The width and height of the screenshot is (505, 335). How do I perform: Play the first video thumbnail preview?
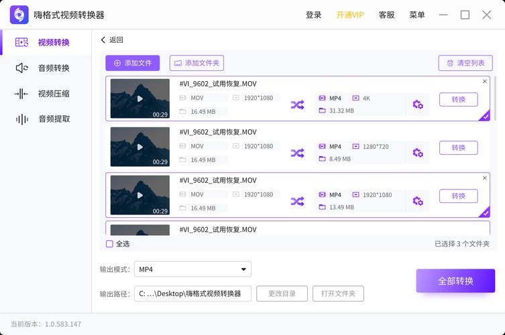139,98
